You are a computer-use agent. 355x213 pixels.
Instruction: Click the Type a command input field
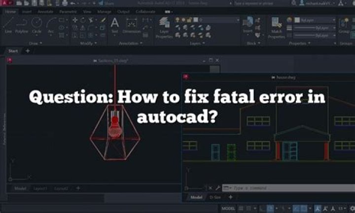[288, 188]
